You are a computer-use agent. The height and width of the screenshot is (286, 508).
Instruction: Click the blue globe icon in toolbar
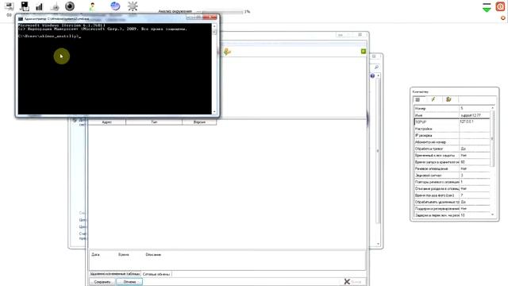tap(115, 6)
